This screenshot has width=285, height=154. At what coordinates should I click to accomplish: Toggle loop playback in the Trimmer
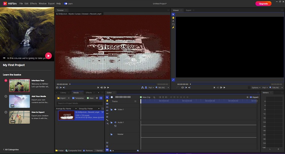click(57, 88)
